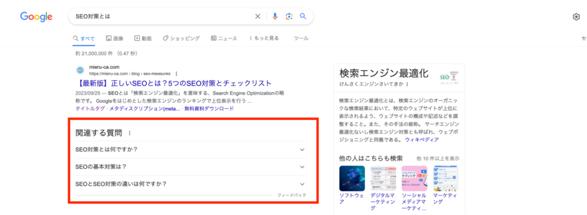Clear the search box with the X icon

(x=257, y=17)
